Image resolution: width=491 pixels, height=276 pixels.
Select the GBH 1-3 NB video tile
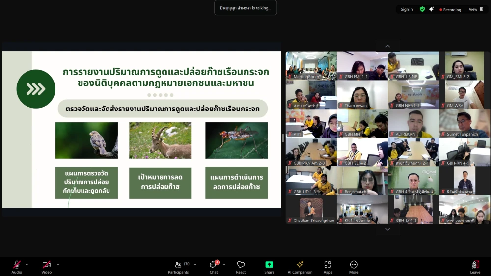pyautogui.click(x=413, y=65)
